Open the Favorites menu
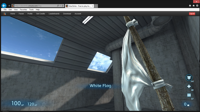Viewport: 200px width, 112px height. 23,10
